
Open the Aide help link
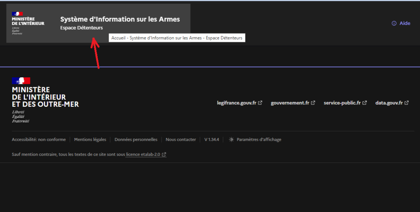(404, 23)
